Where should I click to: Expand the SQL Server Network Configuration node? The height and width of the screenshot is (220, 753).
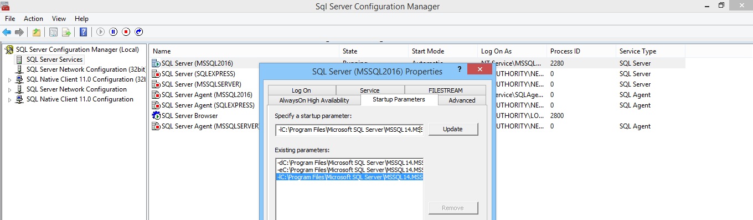9,90
